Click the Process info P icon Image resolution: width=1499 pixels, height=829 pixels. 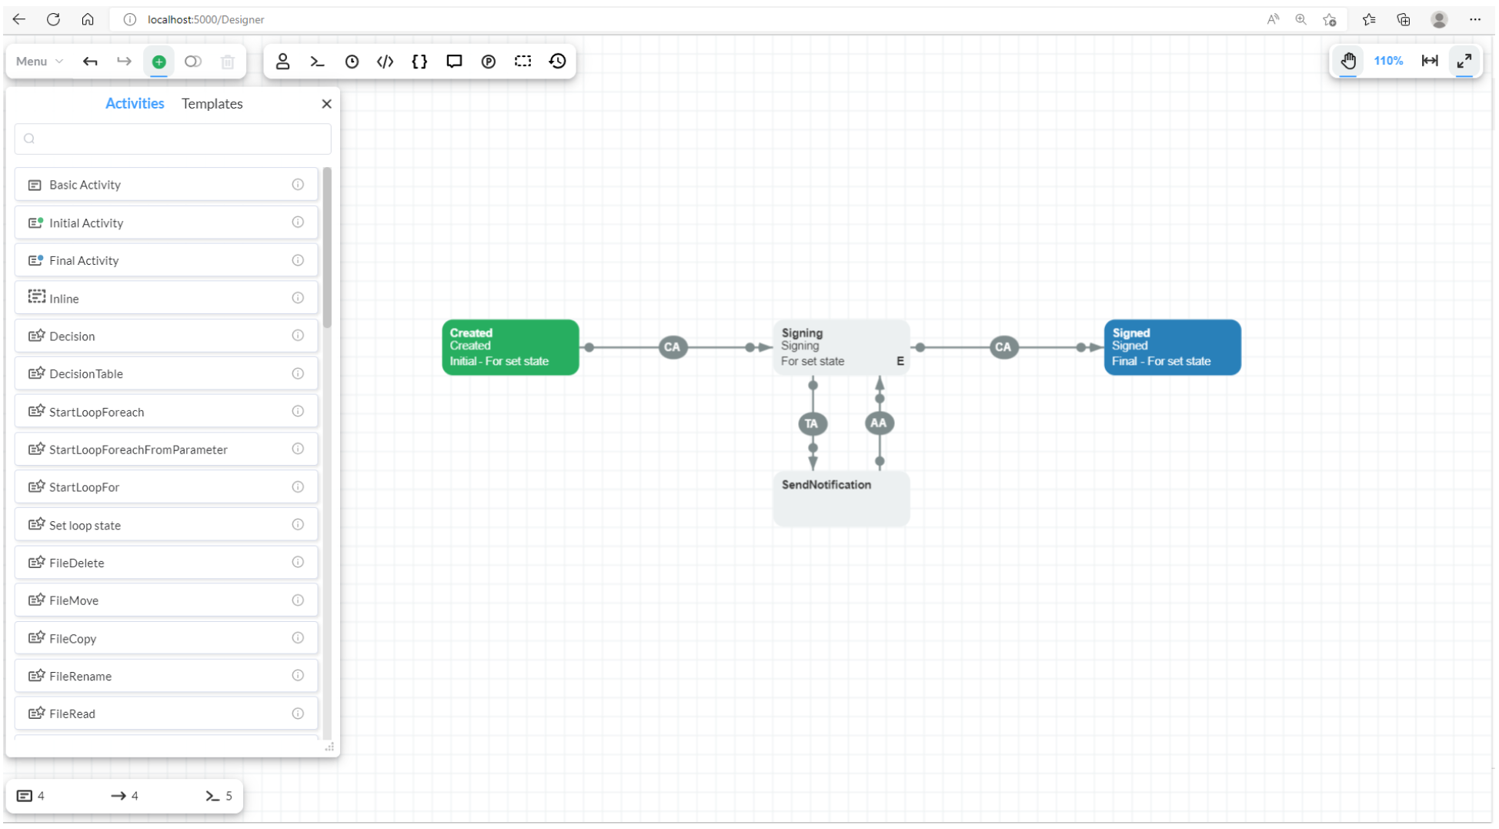(x=489, y=62)
